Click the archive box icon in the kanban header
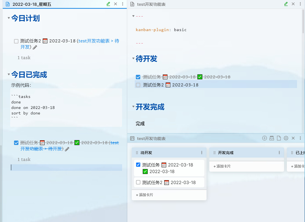 pyautogui.click(x=272, y=138)
